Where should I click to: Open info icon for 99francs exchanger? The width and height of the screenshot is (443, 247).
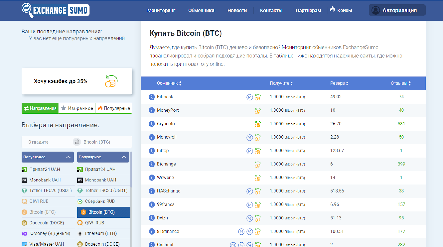coord(152,204)
